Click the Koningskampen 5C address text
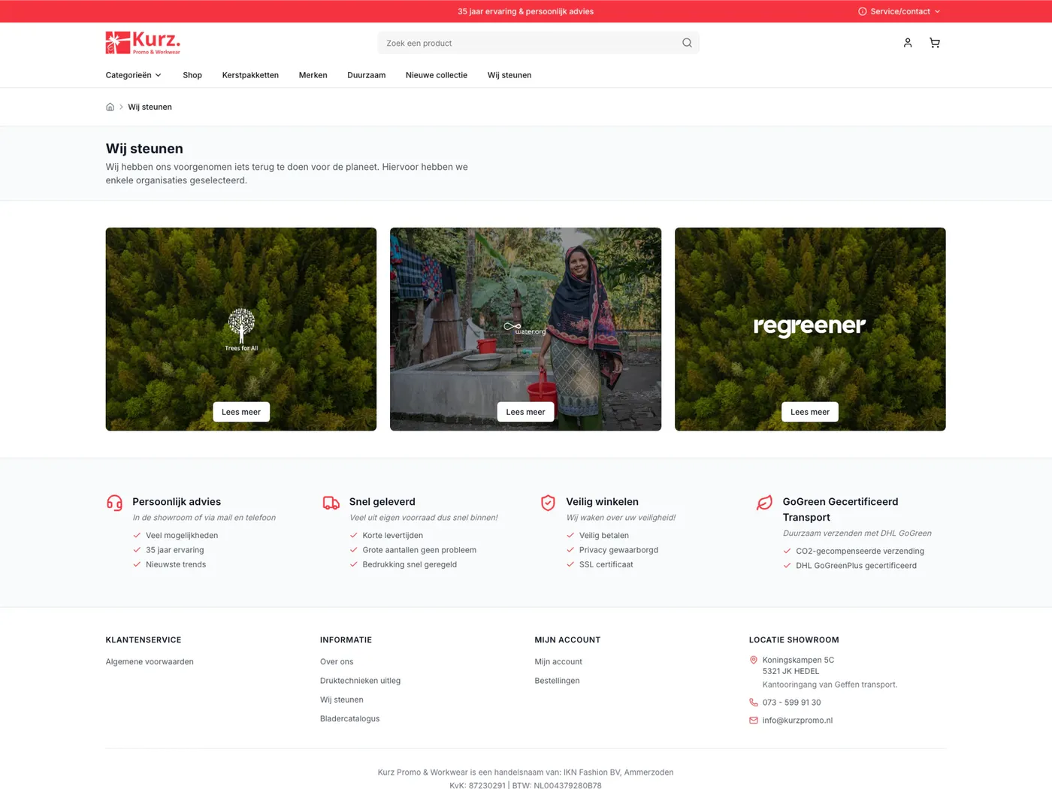Screen dimensions: 1052x789 [x=798, y=660]
